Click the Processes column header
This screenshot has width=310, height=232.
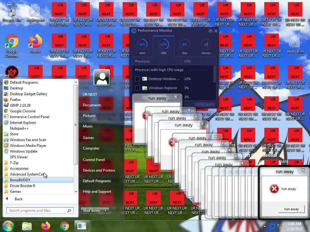click(x=142, y=61)
